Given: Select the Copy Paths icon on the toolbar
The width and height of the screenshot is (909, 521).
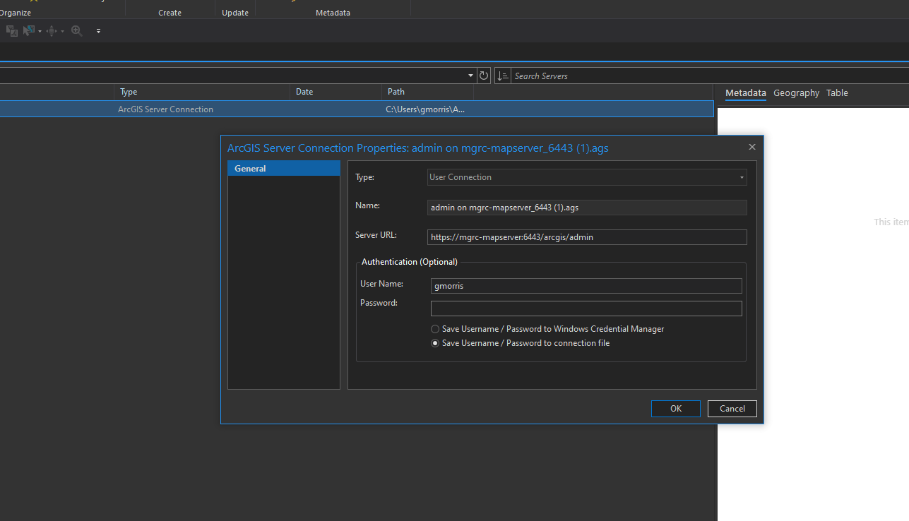Looking at the screenshot, I should [11, 30].
